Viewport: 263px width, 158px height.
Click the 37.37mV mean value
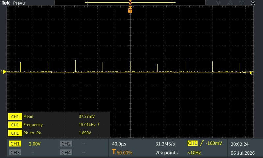(x=87, y=117)
